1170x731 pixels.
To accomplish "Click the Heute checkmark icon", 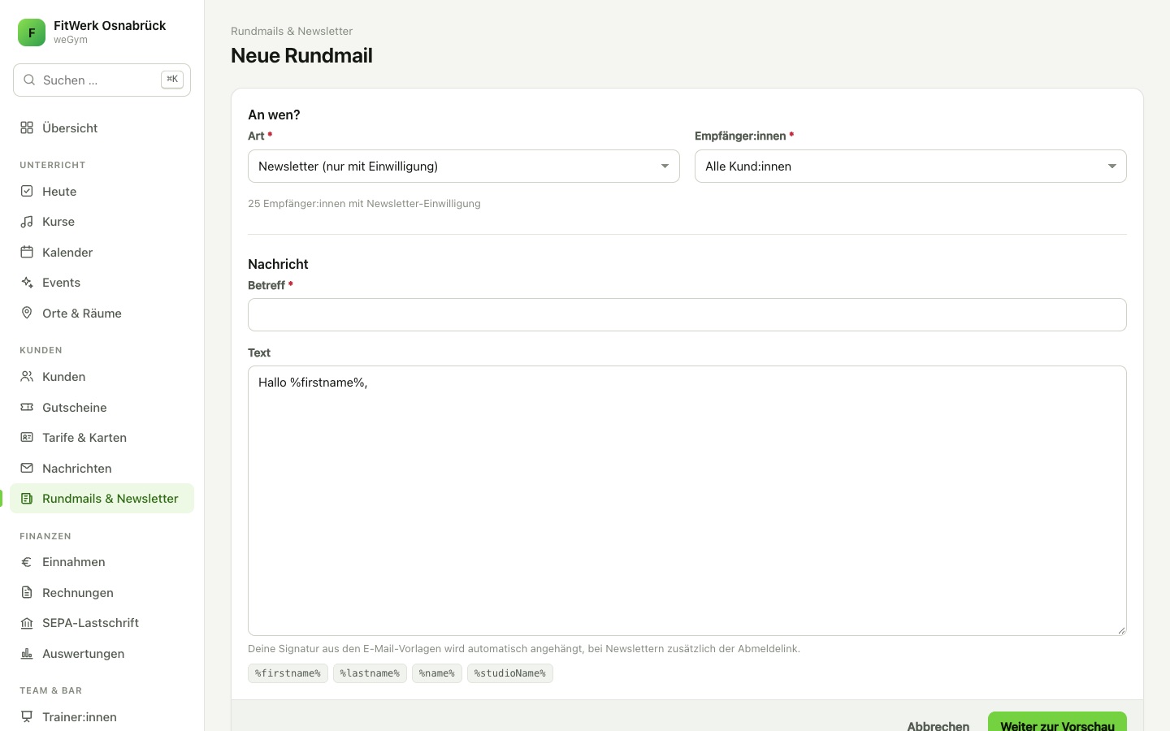I will [27, 191].
